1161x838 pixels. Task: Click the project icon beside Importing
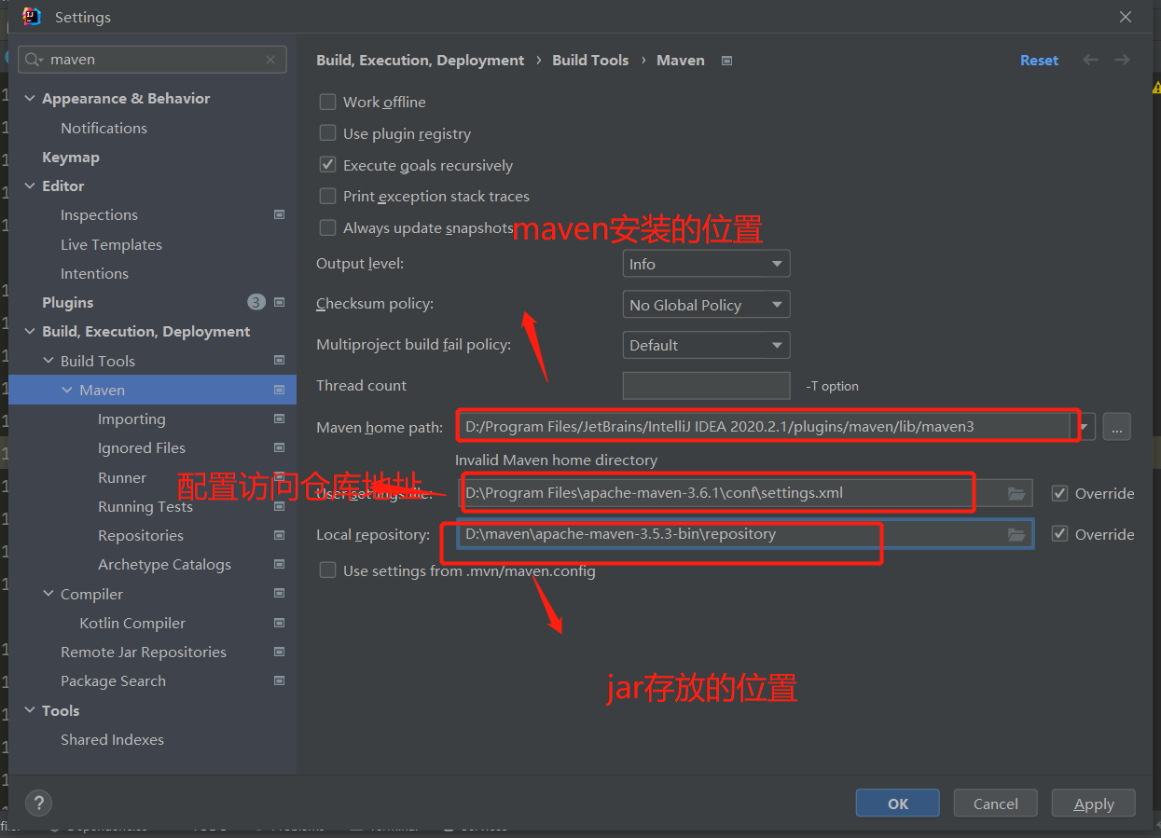pyautogui.click(x=279, y=419)
